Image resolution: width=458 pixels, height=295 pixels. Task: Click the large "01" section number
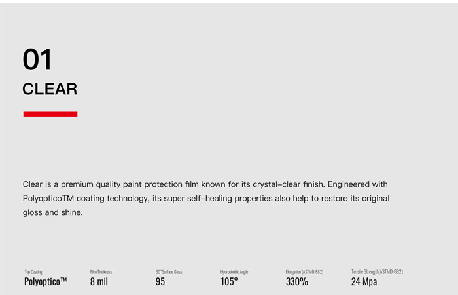37,60
